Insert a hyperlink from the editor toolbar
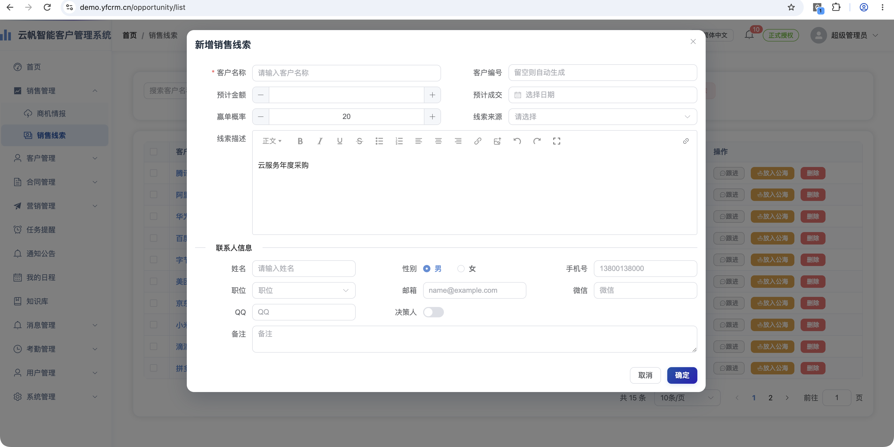The width and height of the screenshot is (894, 447). point(478,141)
